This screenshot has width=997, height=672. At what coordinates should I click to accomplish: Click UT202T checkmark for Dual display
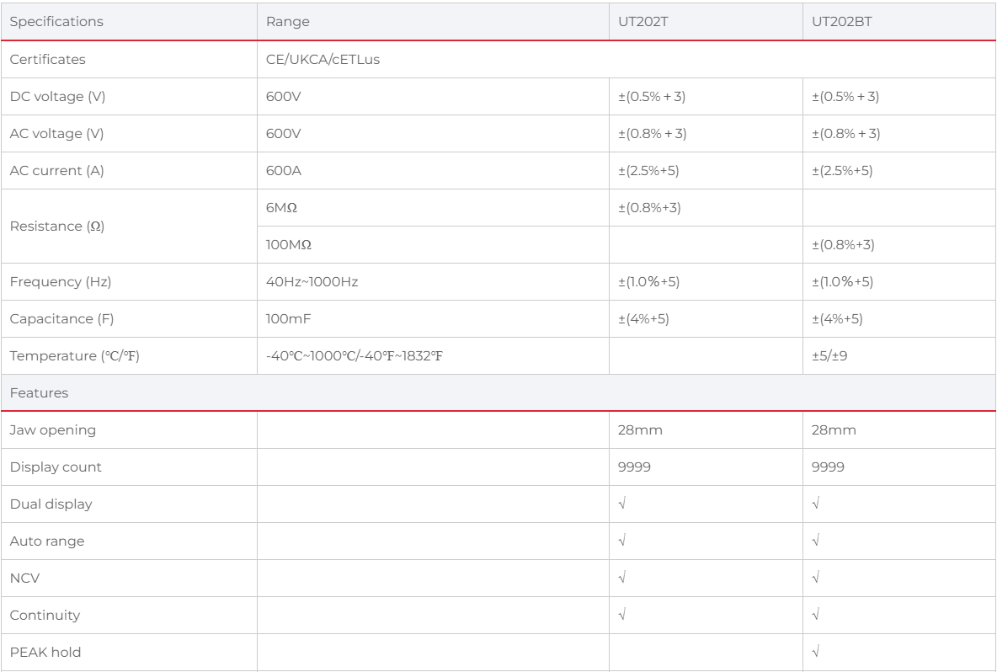pos(621,504)
